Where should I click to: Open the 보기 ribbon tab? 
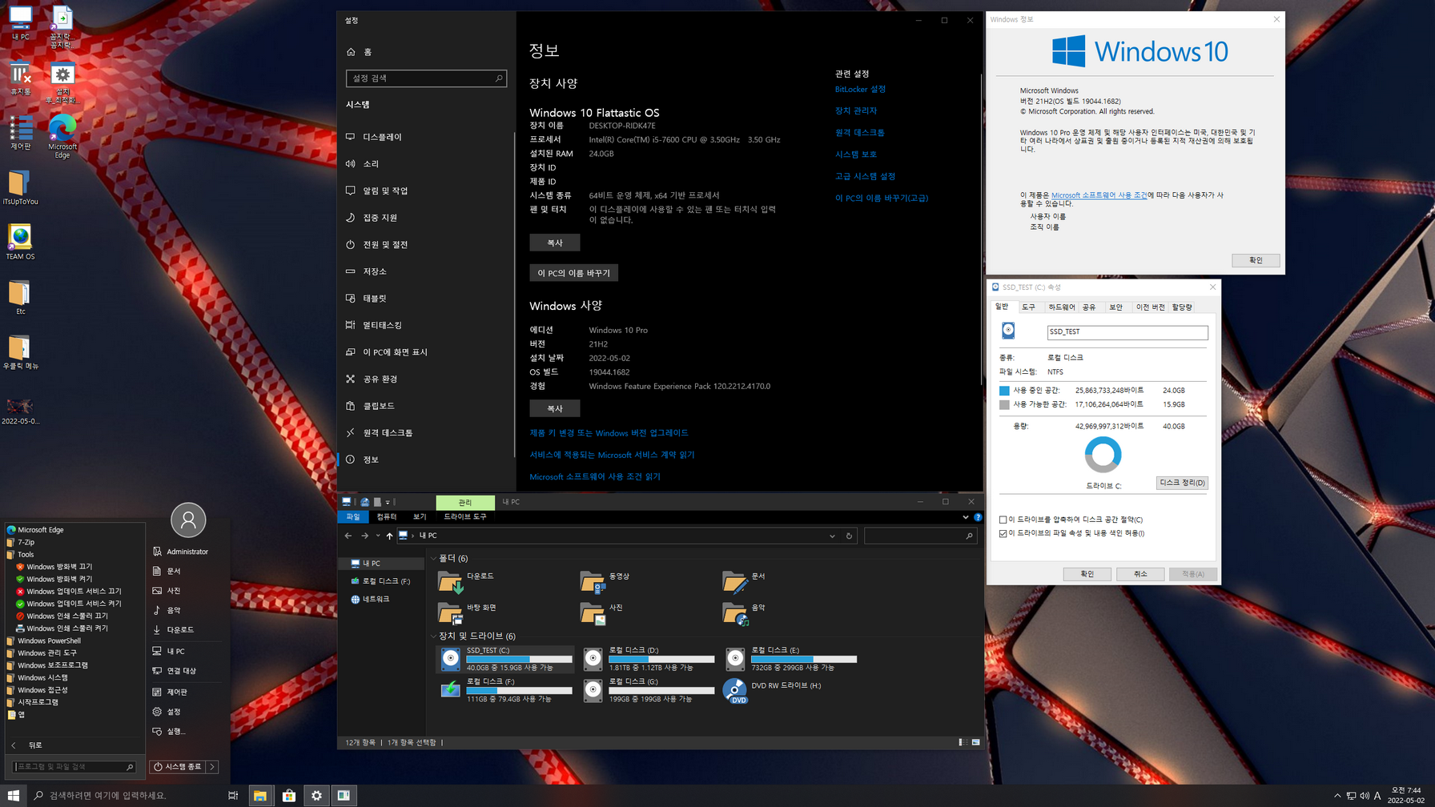[x=420, y=517]
